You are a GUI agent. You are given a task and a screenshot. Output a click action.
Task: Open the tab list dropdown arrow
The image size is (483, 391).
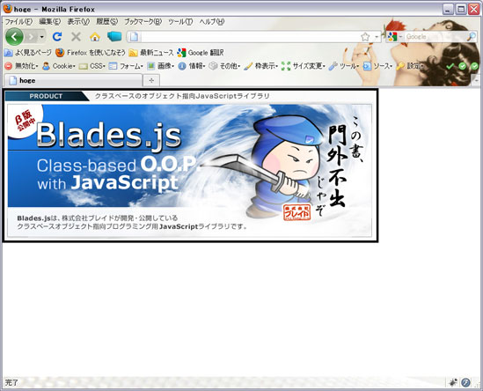click(x=477, y=80)
